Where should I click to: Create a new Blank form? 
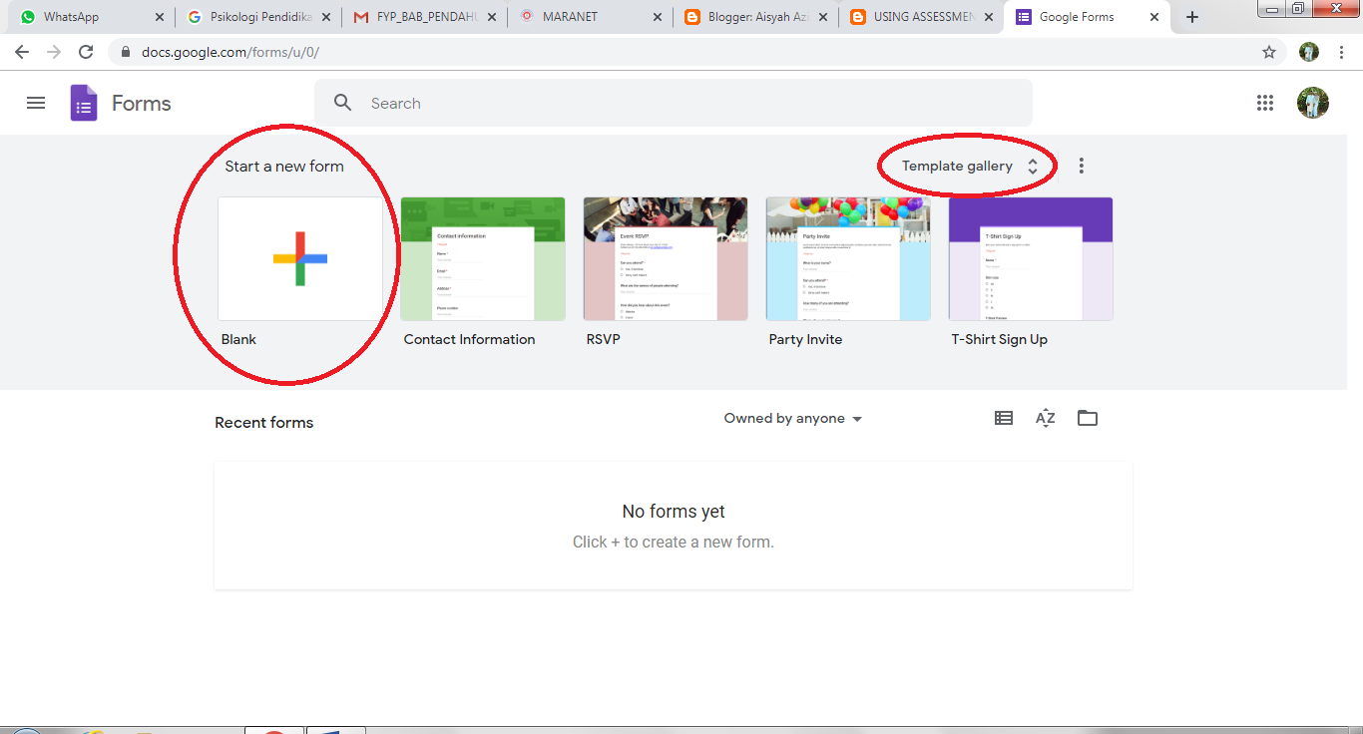(x=299, y=258)
